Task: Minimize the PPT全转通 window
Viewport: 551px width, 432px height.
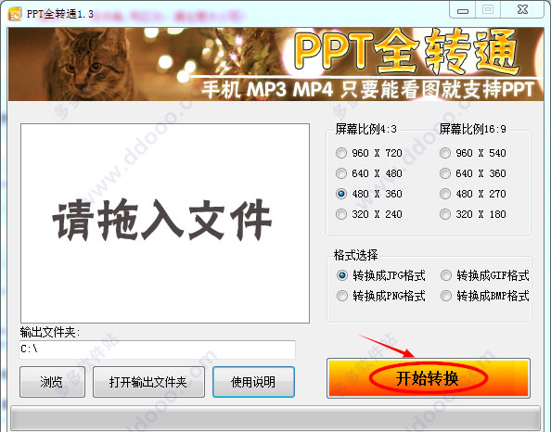Action: (x=463, y=10)
